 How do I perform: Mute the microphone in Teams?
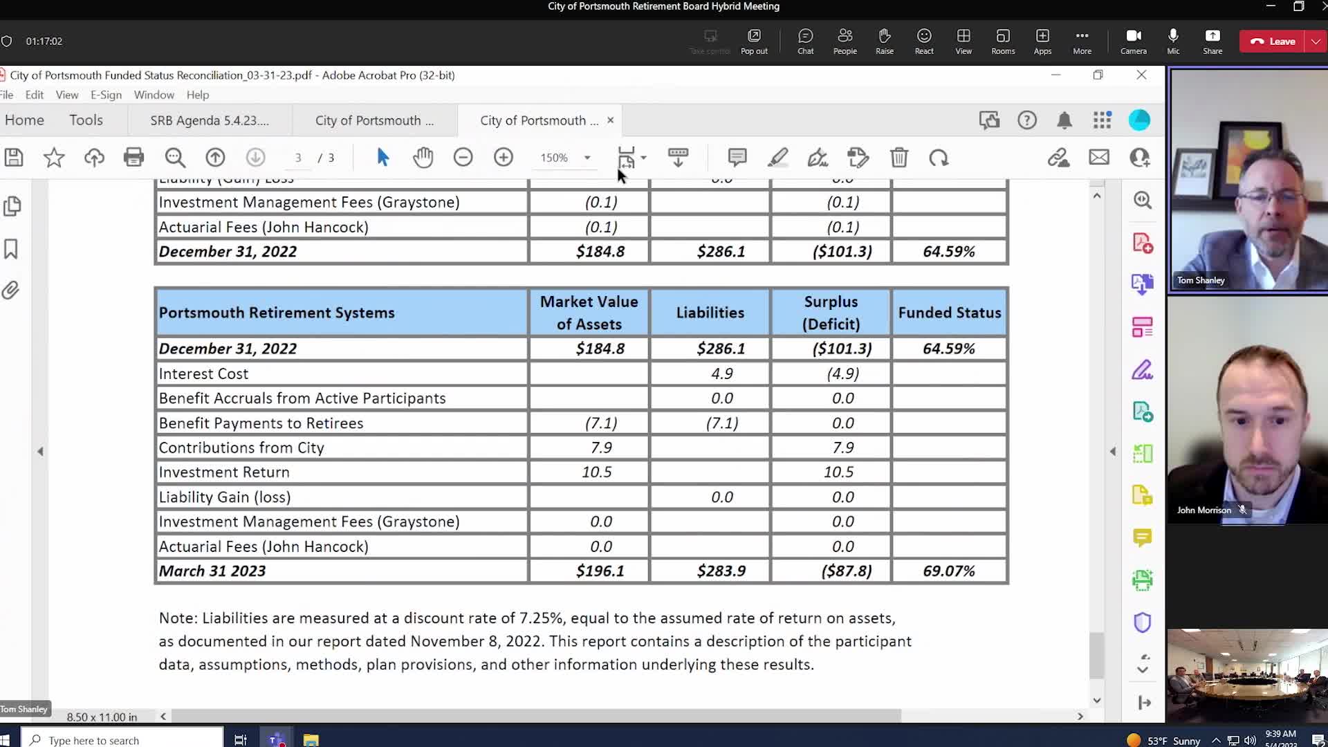[1172, 41]
